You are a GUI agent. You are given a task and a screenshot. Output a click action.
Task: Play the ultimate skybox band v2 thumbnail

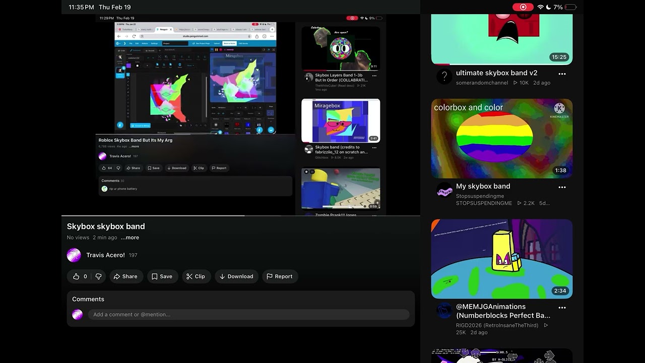(x=502, y=39)
